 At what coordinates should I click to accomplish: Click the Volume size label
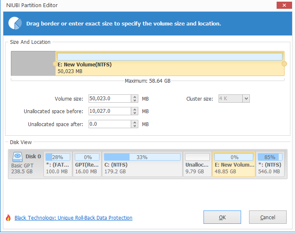click(x=69, y=99)
